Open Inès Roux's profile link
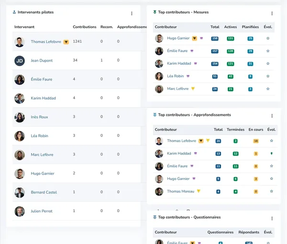The width and height of the screenshot is (287, 244). point(39,117)
